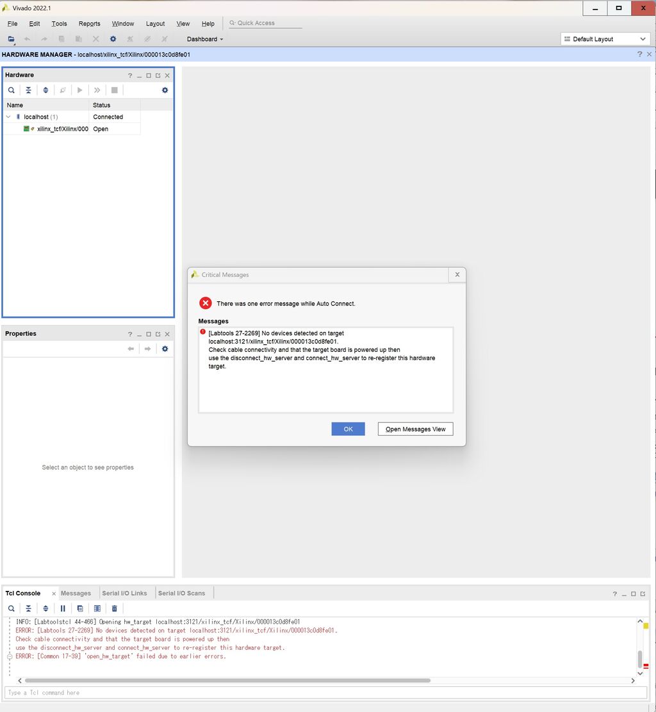This screenshot has height=712, width=656.
Task: Collapse all in Tcl Console toolbar
Action: 28,608
